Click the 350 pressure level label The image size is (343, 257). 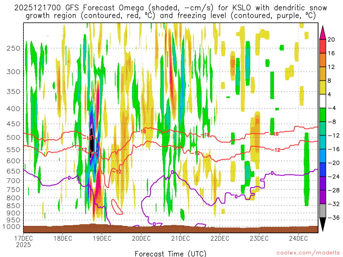point(13,92)
